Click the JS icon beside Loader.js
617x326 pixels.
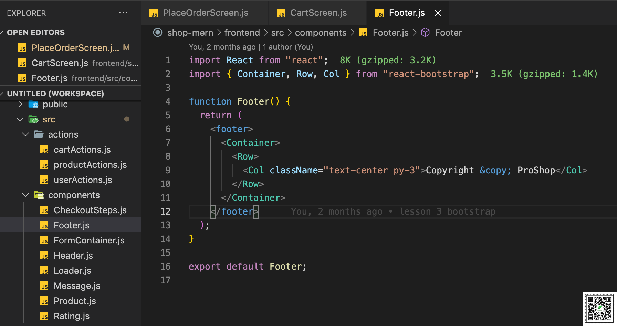click(x=44, y=271)
